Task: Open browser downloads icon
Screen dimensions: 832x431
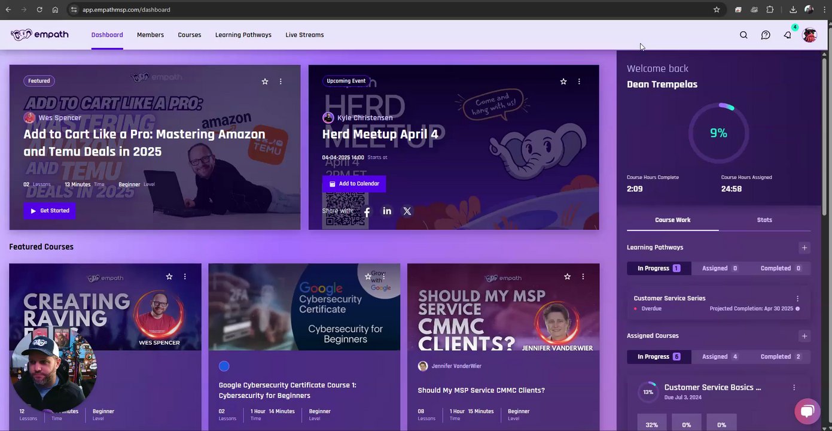Action: click(793, 10)
